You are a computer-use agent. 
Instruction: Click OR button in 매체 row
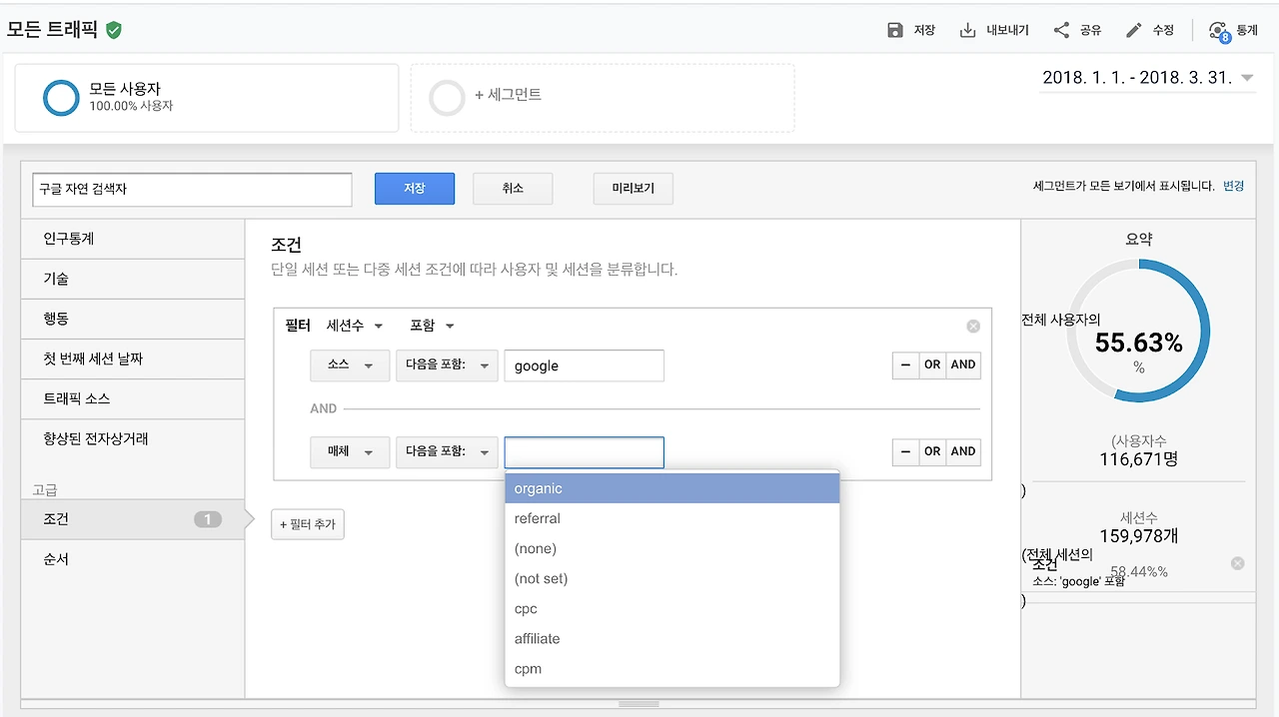pos(932,451)
